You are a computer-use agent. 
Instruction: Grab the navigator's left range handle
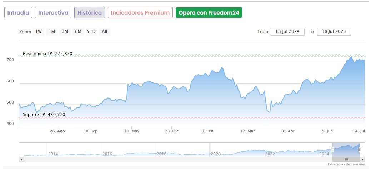click(x=332, y=150)
